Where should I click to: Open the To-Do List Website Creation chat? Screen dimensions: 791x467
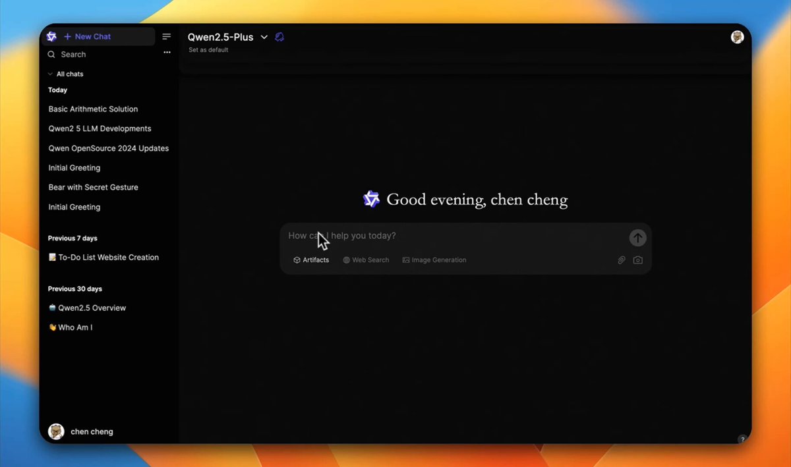103,258
